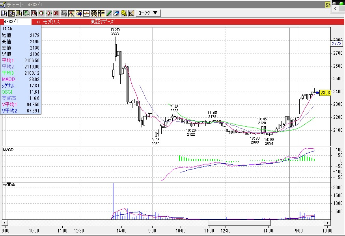Click the OSCI value row
Screen dimensions: 345x236
[21, 92]
